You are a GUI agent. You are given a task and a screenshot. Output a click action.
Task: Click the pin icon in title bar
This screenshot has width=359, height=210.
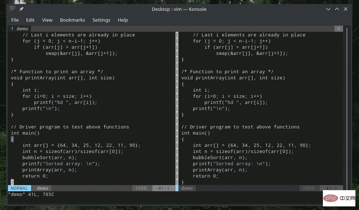(21, 9)
